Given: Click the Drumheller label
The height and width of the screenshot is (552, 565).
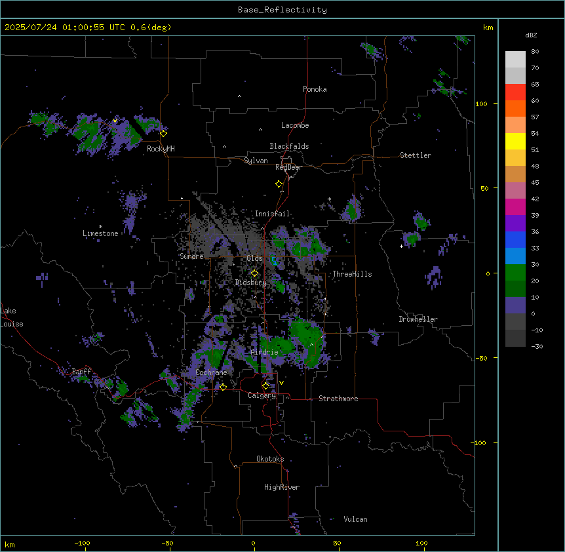Looking at the screenshot, I should (418, 319).
